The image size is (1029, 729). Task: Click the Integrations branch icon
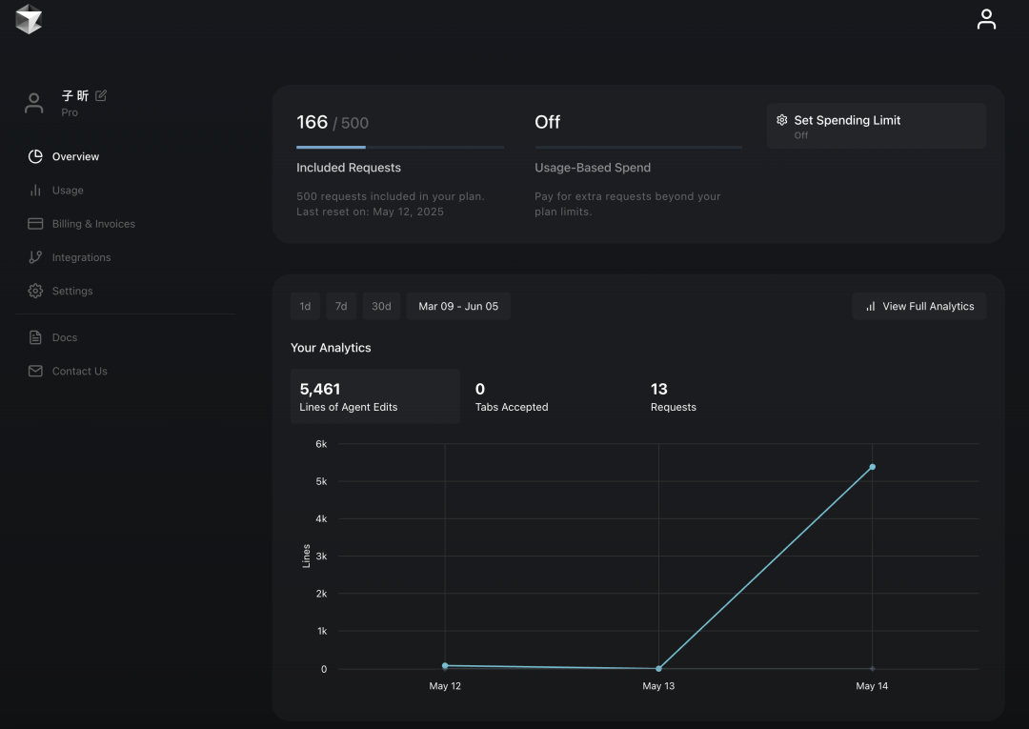tap(35, 257)
